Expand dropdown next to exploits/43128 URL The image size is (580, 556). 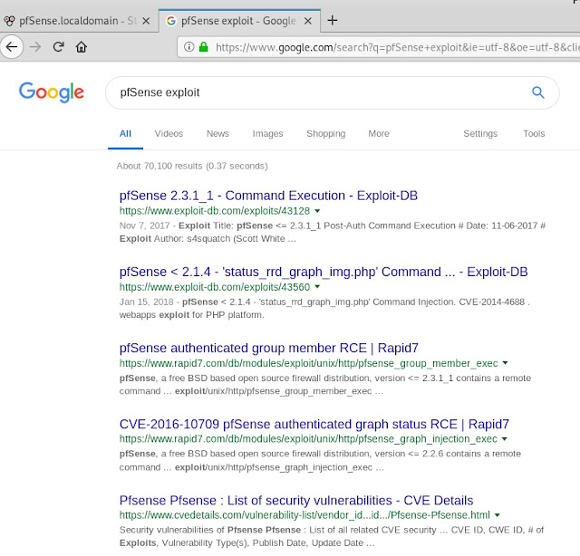click(317, 211)
